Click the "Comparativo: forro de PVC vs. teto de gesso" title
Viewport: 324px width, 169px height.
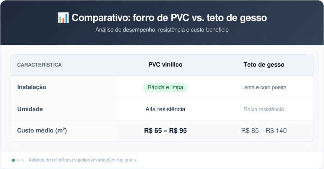pos(169,18)
